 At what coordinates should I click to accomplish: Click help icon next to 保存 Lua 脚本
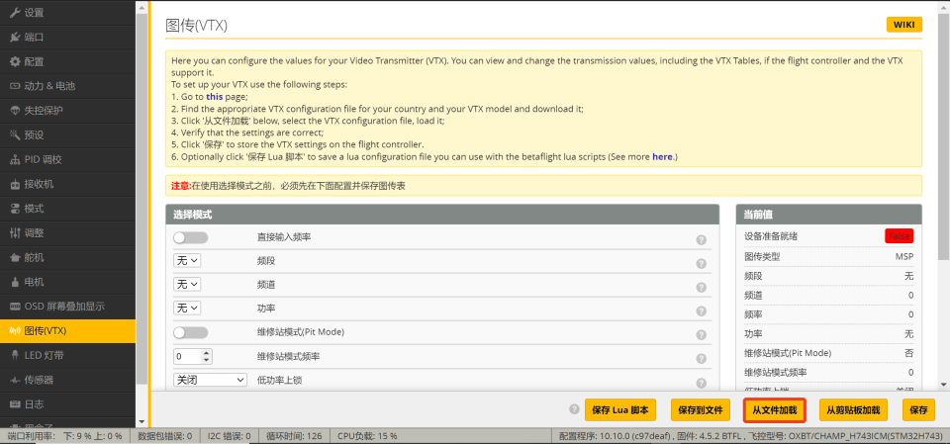[574, 409]
